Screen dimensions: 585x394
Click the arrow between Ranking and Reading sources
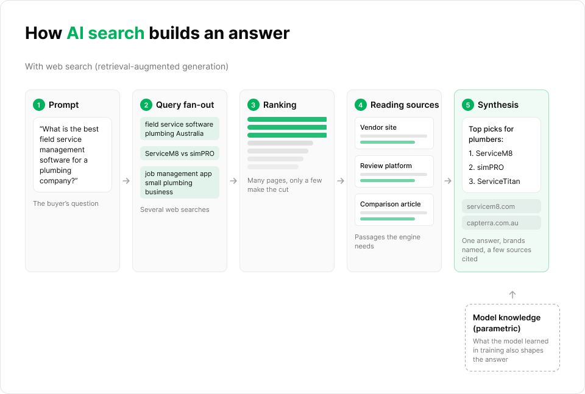point(341,181)
